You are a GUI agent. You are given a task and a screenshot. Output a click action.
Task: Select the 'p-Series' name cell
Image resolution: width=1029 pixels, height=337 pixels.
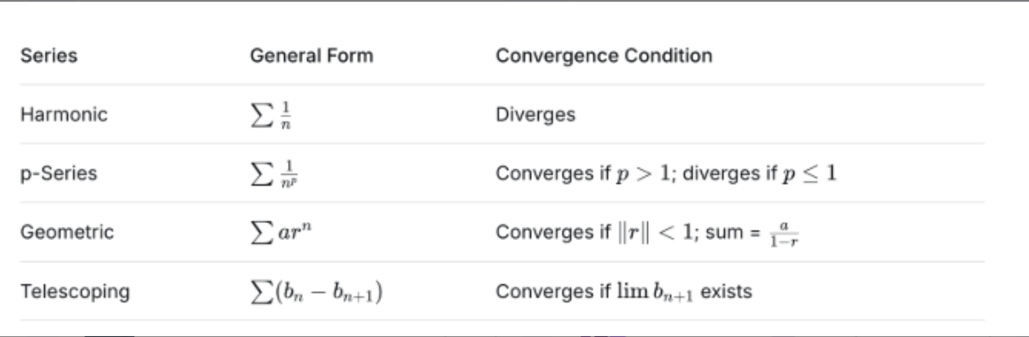coord(59,173)
